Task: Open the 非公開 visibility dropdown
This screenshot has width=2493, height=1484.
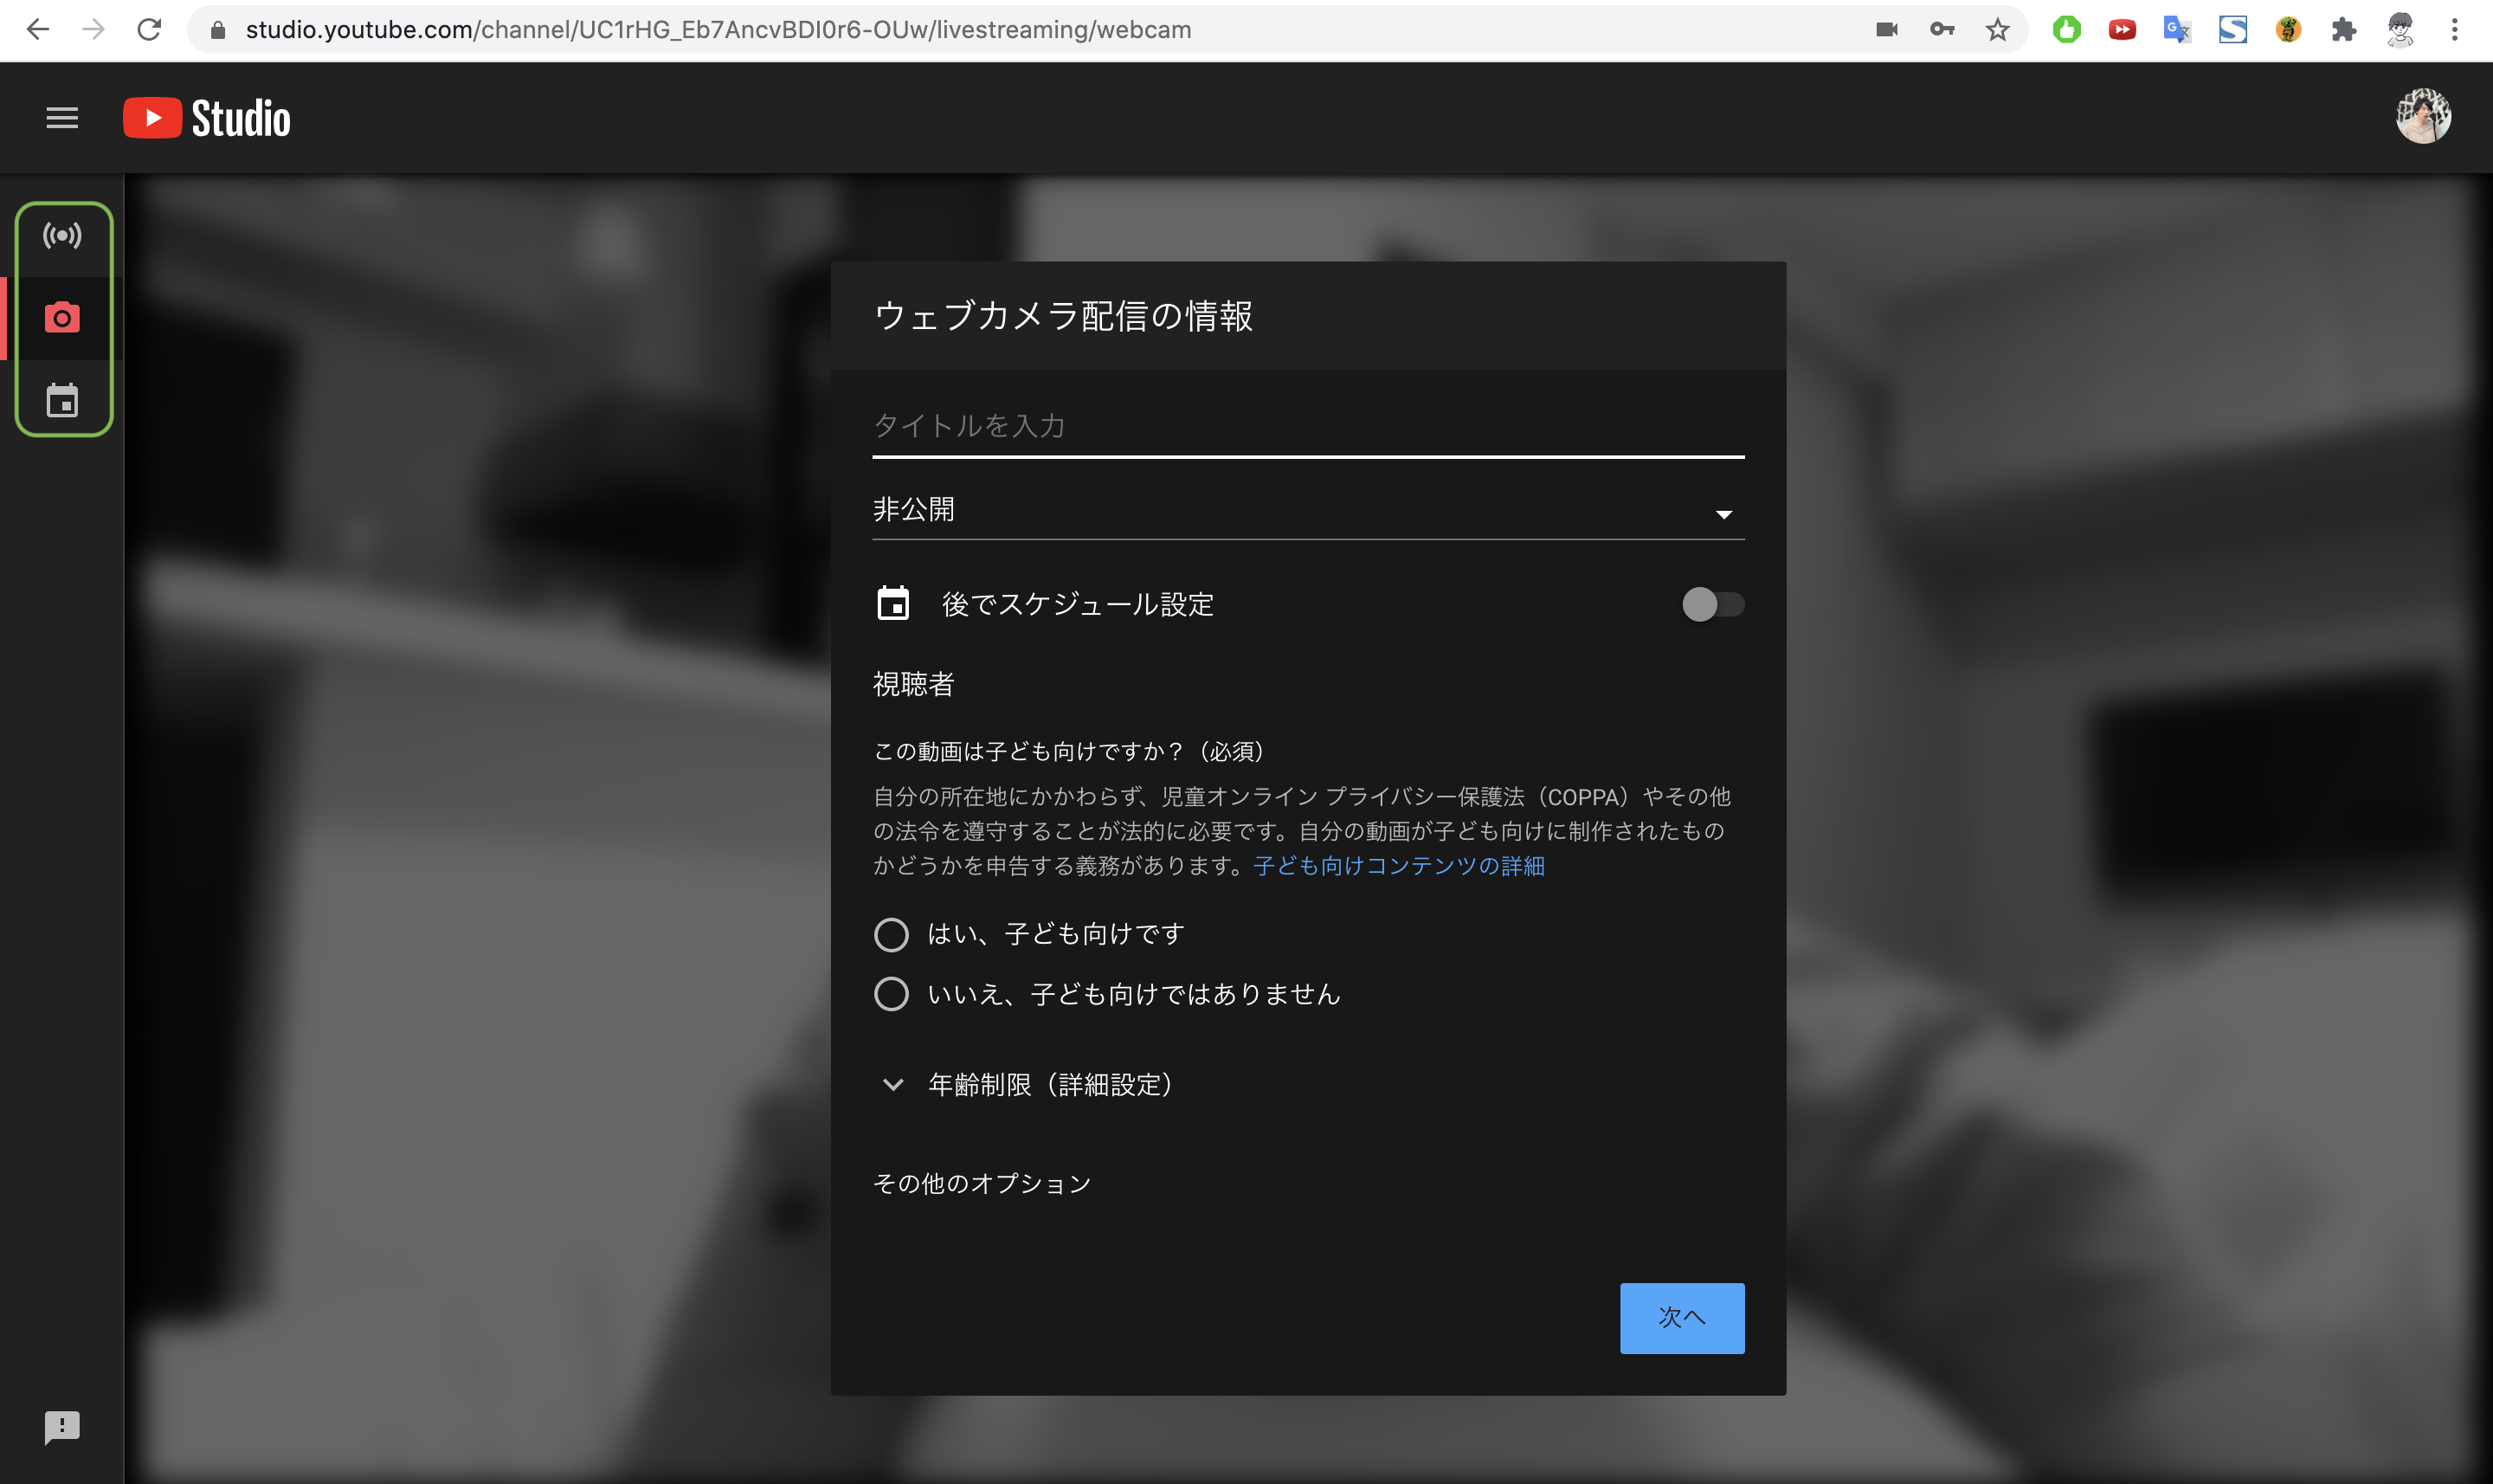Action: click(x=1307, y=512)
